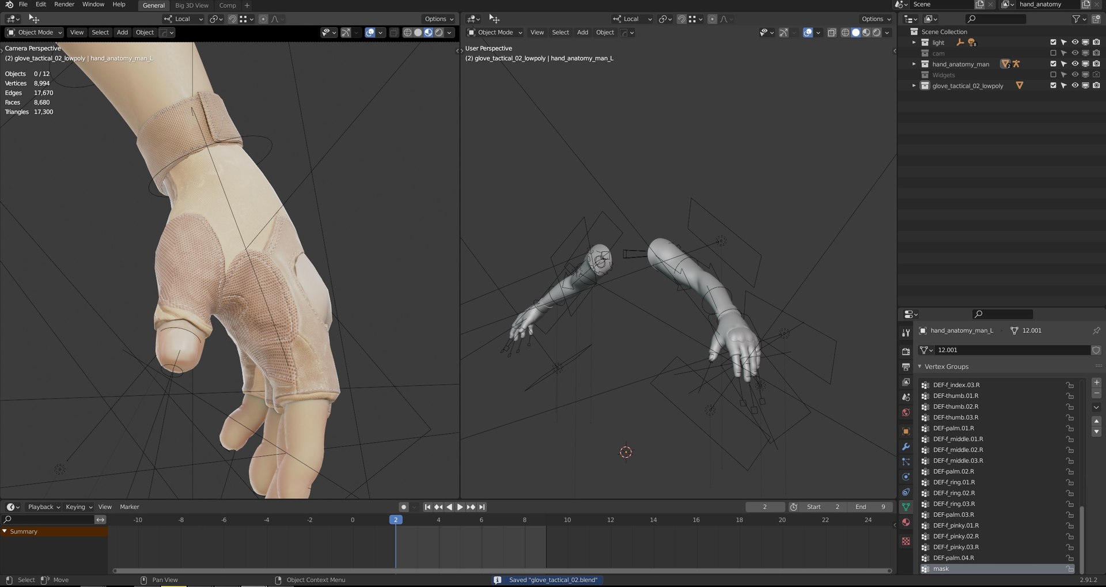Enable the cam collection checkbox
This screenshot has width=1106, height=587.
pos(1053,54)
